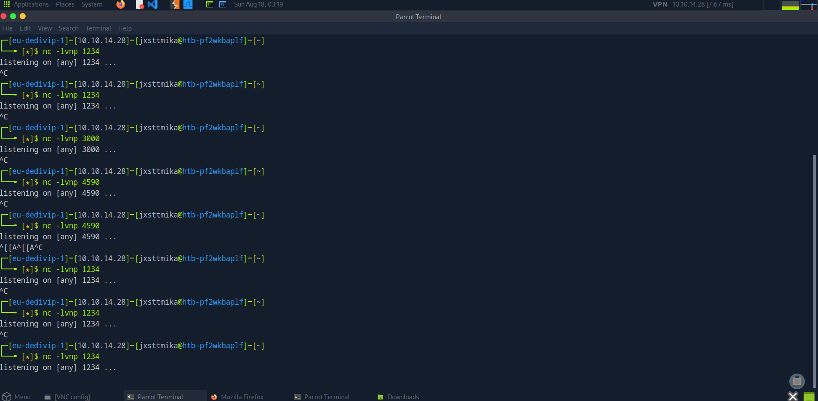This screenshot has height=401, width=818.
Task: Open the System menu
Action: (x=92, y=4)
